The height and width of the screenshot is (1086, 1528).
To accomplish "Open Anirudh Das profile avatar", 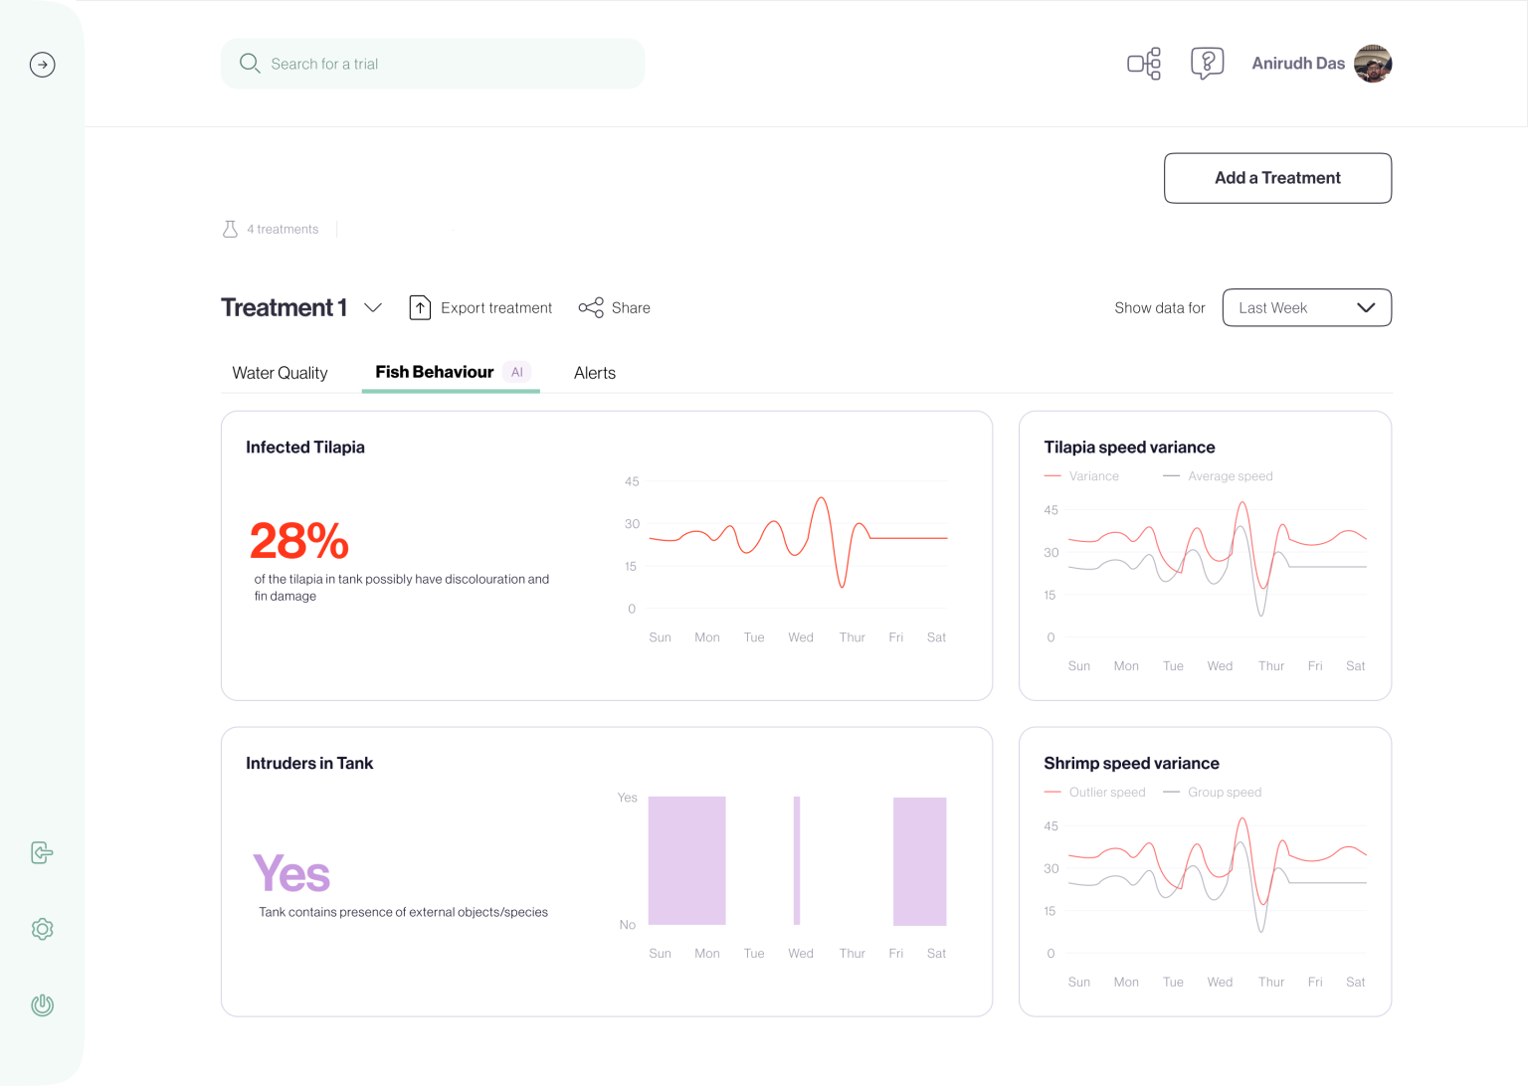I will coord(1373,64).
